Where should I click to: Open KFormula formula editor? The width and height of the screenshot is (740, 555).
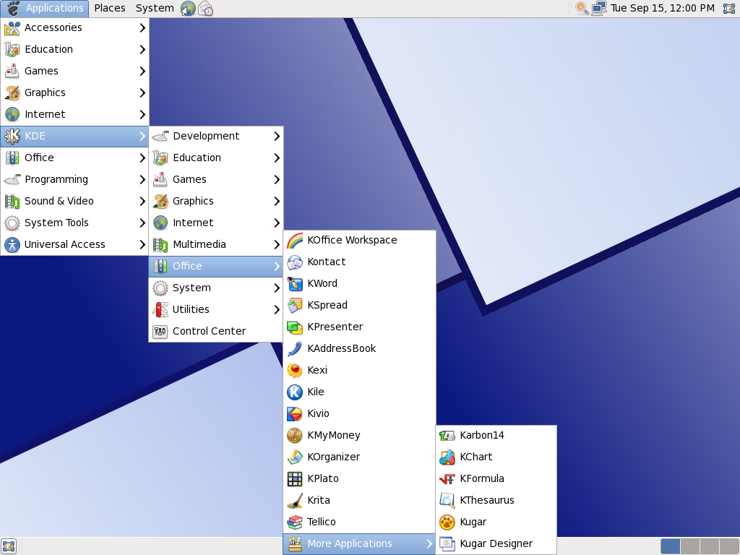click(496, 479)
